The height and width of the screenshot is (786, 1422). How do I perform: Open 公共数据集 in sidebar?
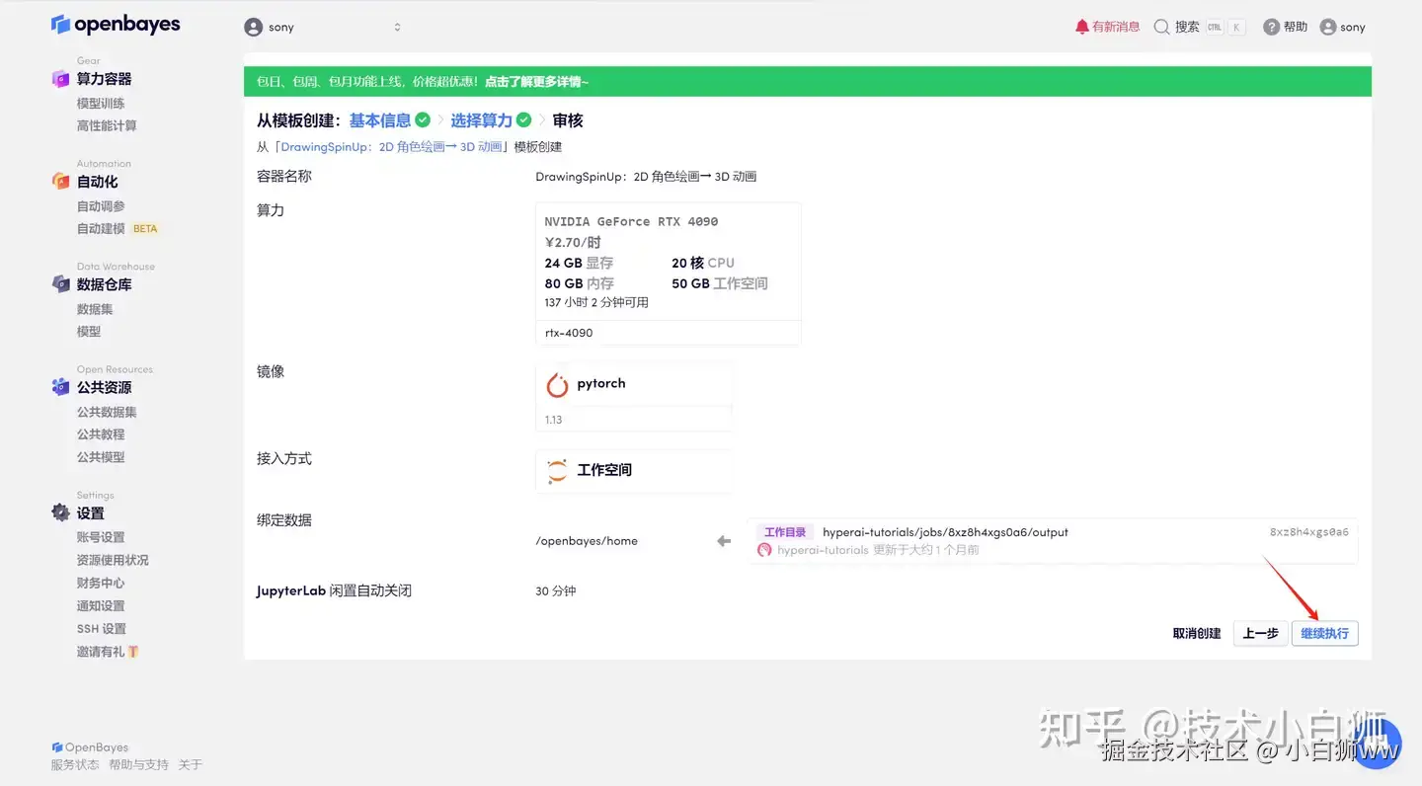click(x=107, y=412)
